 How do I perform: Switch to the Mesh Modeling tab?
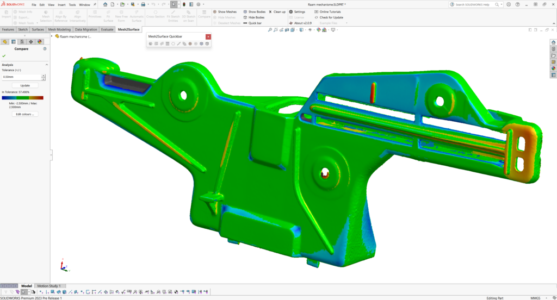[x=59, y=29]
